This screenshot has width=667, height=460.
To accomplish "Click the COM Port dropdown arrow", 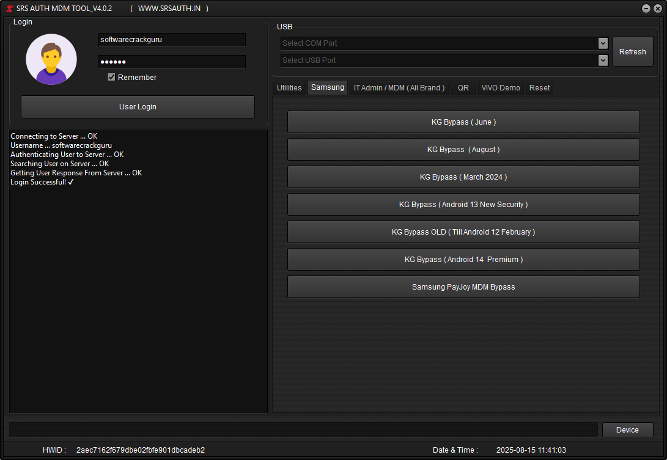I will (x=603, y=43).
